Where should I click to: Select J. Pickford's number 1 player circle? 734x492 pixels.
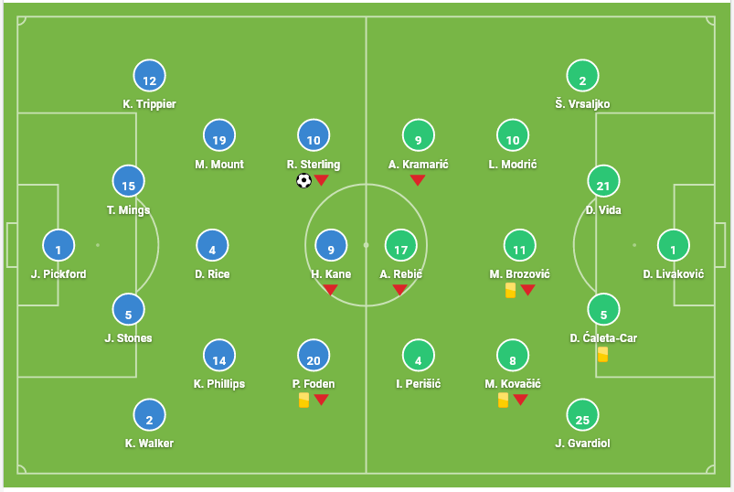(x=59, y=245)
